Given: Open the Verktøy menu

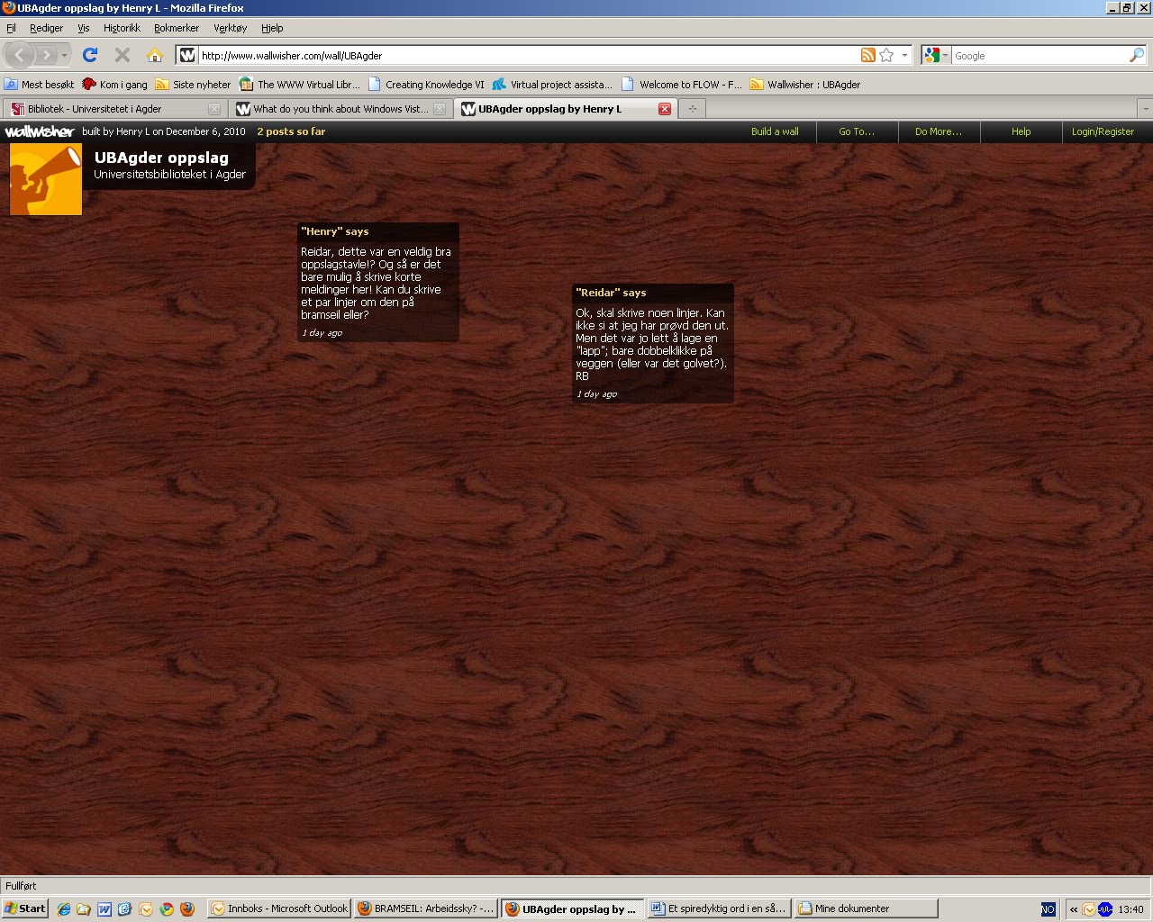Looking at the screenshot, I should tap(230, 28).
